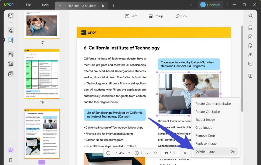Add an Image using Image button
This screenshot has height=165, width=261.
pos(156,16)
